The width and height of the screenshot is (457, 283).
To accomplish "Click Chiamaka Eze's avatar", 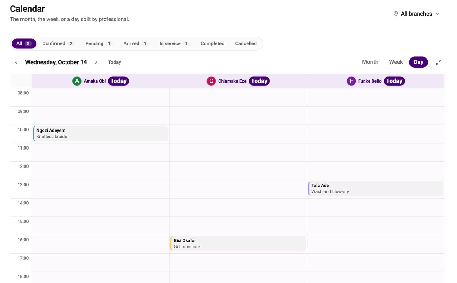I will tap(211, 81).
